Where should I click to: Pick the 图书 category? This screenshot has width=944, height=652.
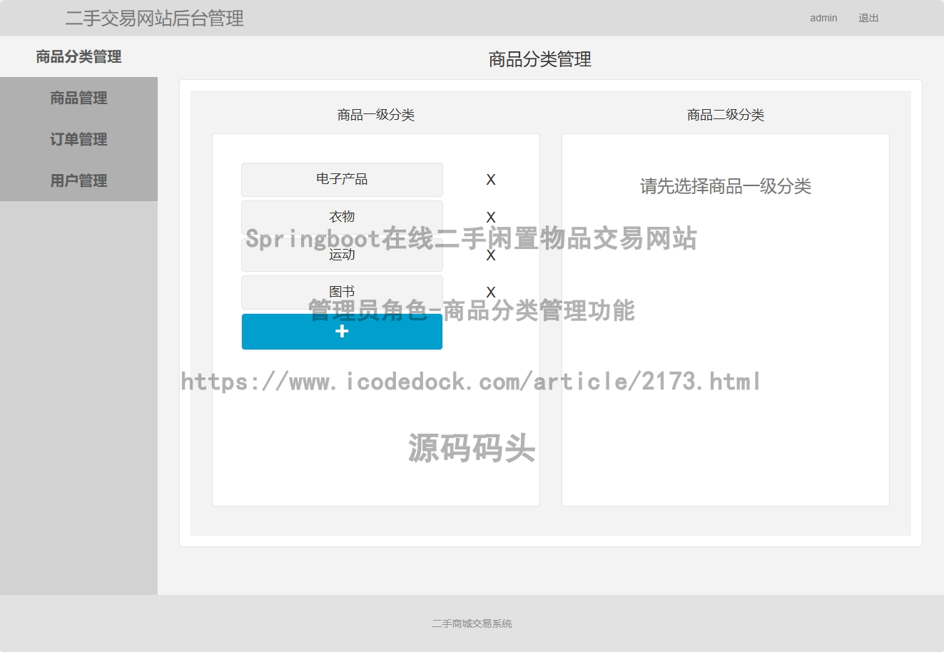(342, 292)
